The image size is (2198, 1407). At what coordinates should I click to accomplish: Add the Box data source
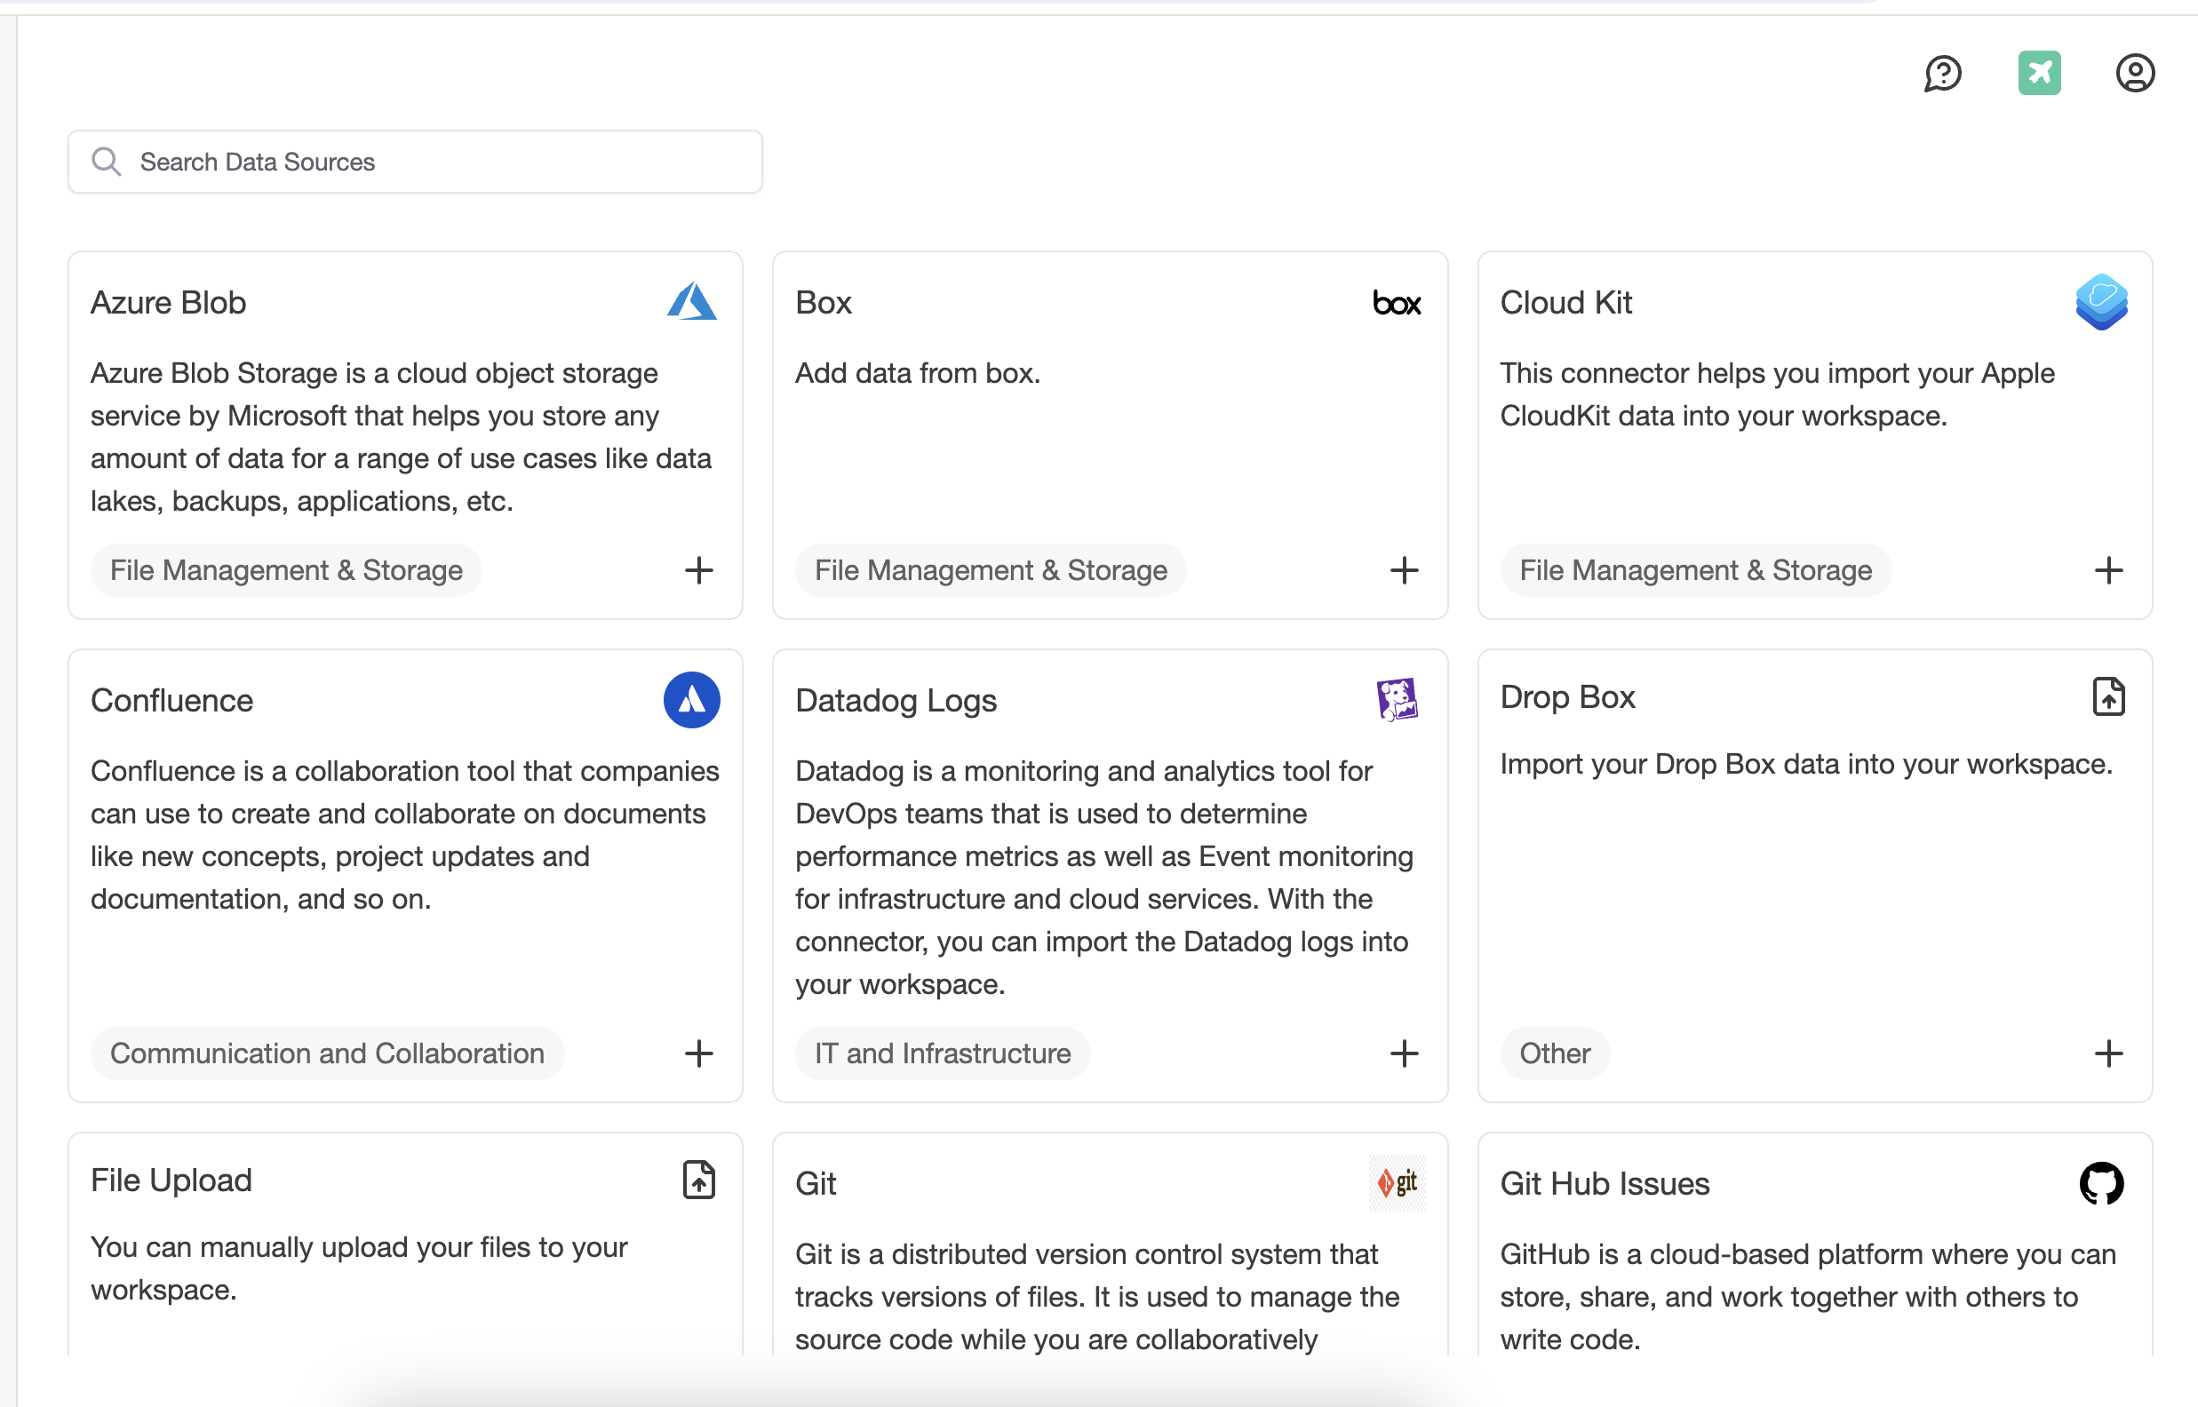(1404, 570)
